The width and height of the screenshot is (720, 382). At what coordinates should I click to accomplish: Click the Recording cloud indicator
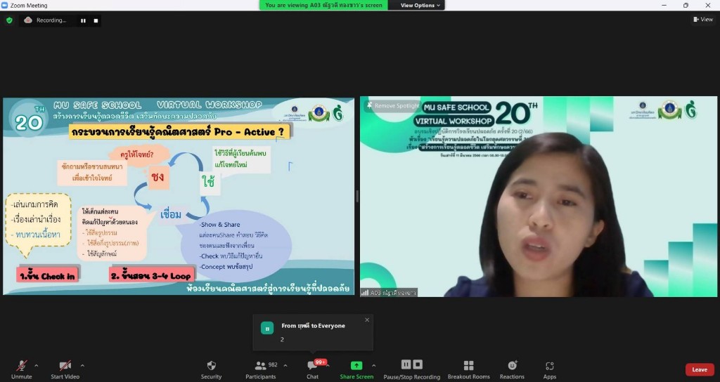[45, 20]
